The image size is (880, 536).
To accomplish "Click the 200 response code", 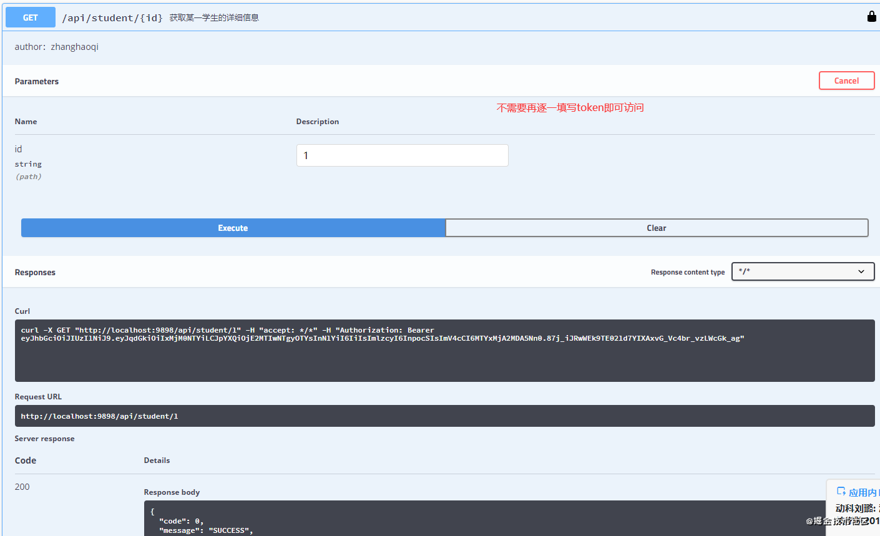I will coord(22,487).
